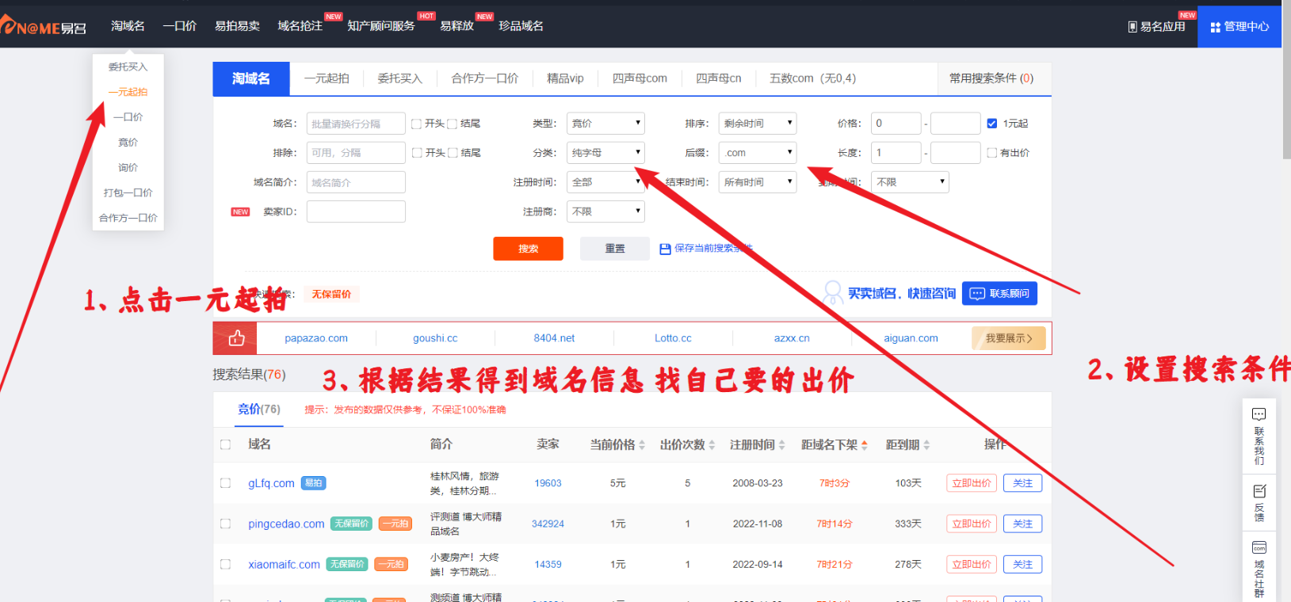Screen dimensions: 1291x602
Task: Sort by 距域名下架 column arrows
Action: click(864, 445)
